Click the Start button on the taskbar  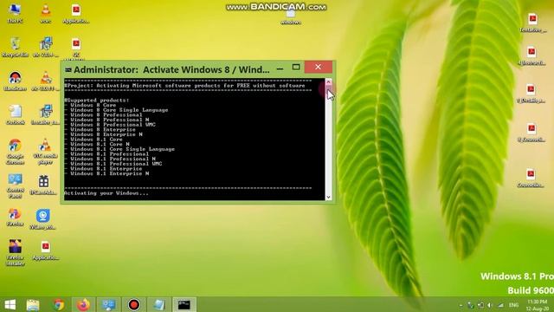coord(10,304)
